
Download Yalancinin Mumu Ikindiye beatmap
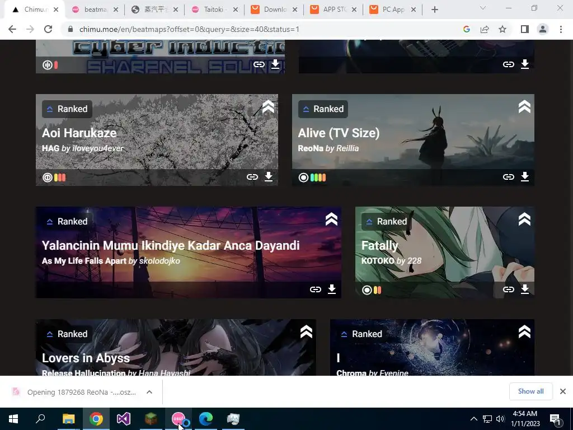[332, 289]
